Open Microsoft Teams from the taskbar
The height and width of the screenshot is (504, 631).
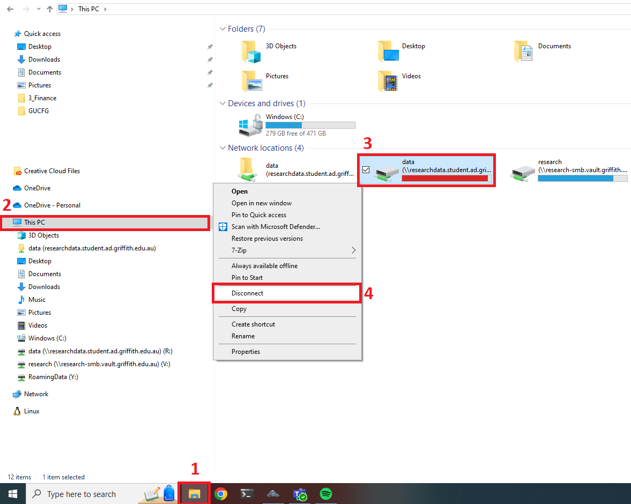pyautogui.click(x=299, y=494)
